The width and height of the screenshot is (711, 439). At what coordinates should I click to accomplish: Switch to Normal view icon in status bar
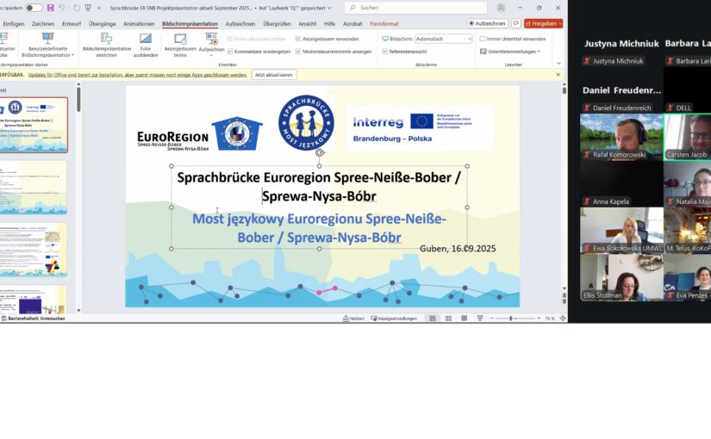pos(433,318)
